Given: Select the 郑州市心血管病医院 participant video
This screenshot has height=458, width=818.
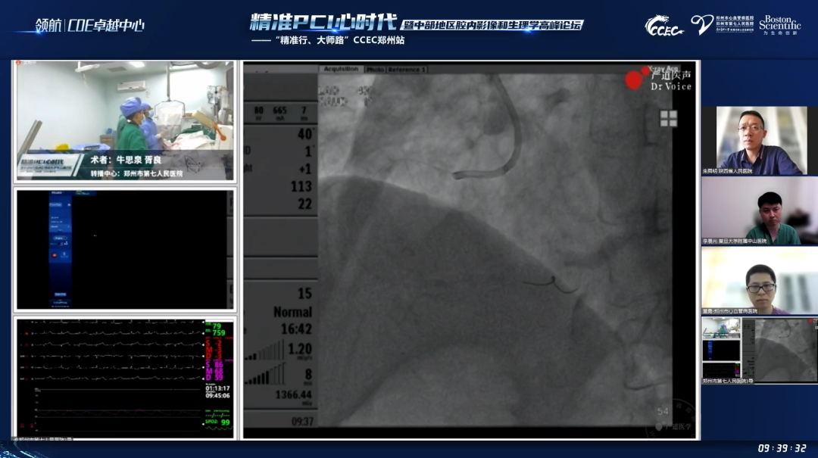Looking at the screenshot, I should 760,281.
